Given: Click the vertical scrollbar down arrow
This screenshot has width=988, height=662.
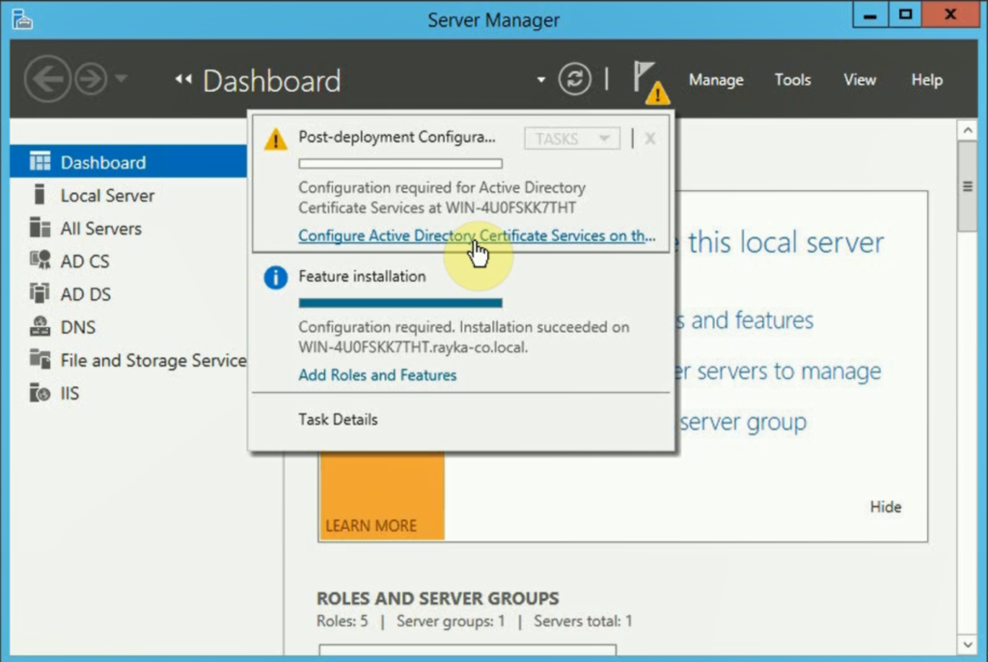Looking at the screenshot, I should 968,645.
